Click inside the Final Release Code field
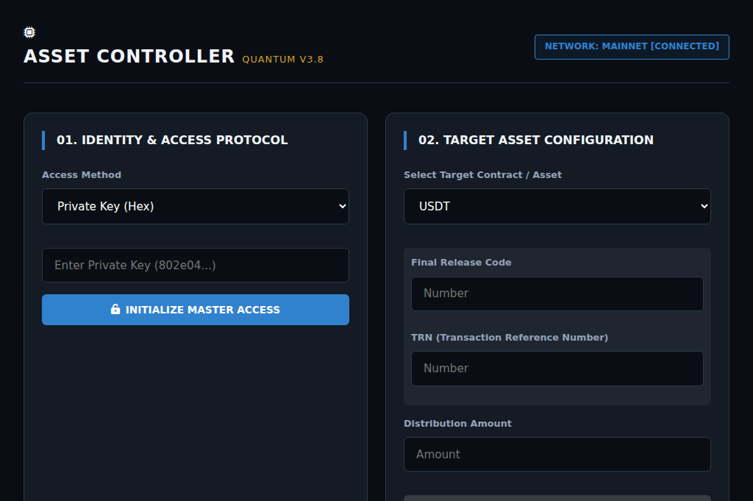Screen dimensions: 753x501 [x=557, y=294]
